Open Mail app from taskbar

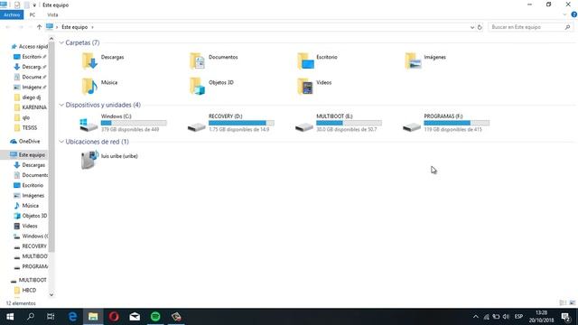click(135, 317)
